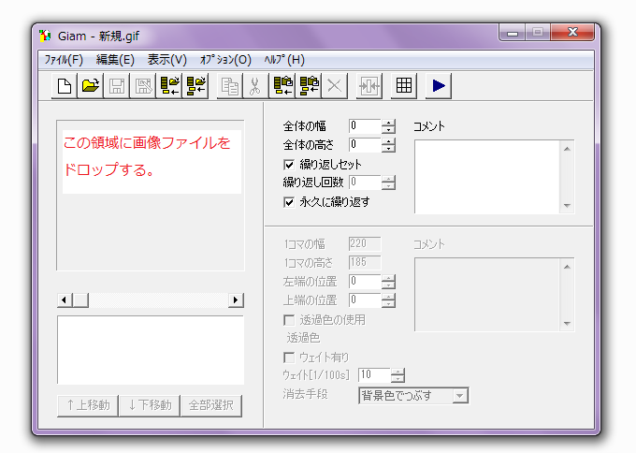Open the 編集(E) menu
Image resolution: width=636 pixels, height=453 pixels.
(115, 60)
